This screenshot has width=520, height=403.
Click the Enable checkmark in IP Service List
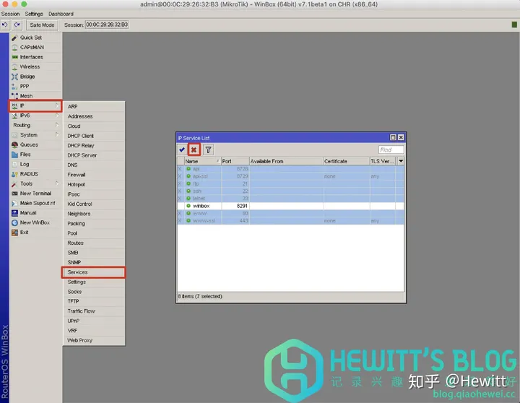(182, 150)
